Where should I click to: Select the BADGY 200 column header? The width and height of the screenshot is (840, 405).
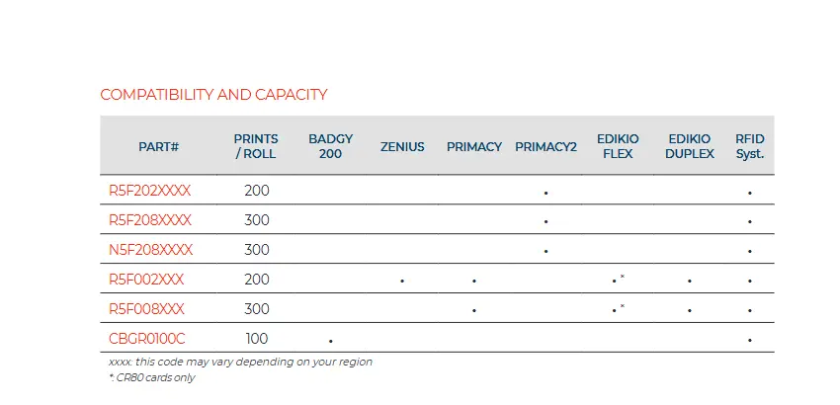[330, 146]
